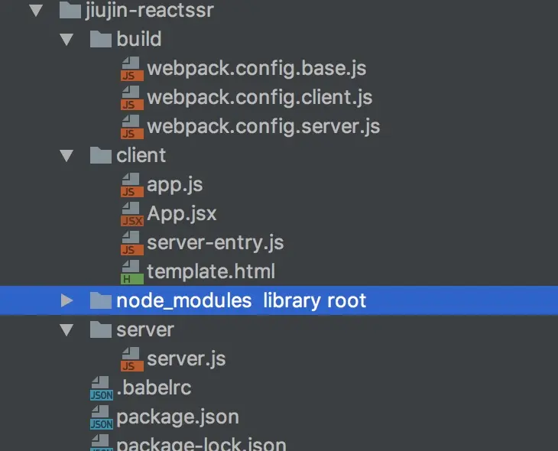Click the 'library root' label

(315, 300)
